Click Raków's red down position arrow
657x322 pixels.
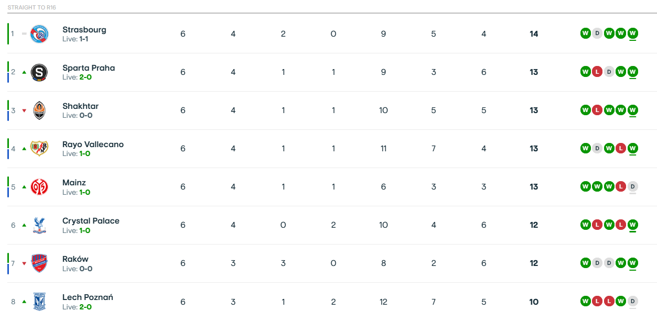[24, 263]
